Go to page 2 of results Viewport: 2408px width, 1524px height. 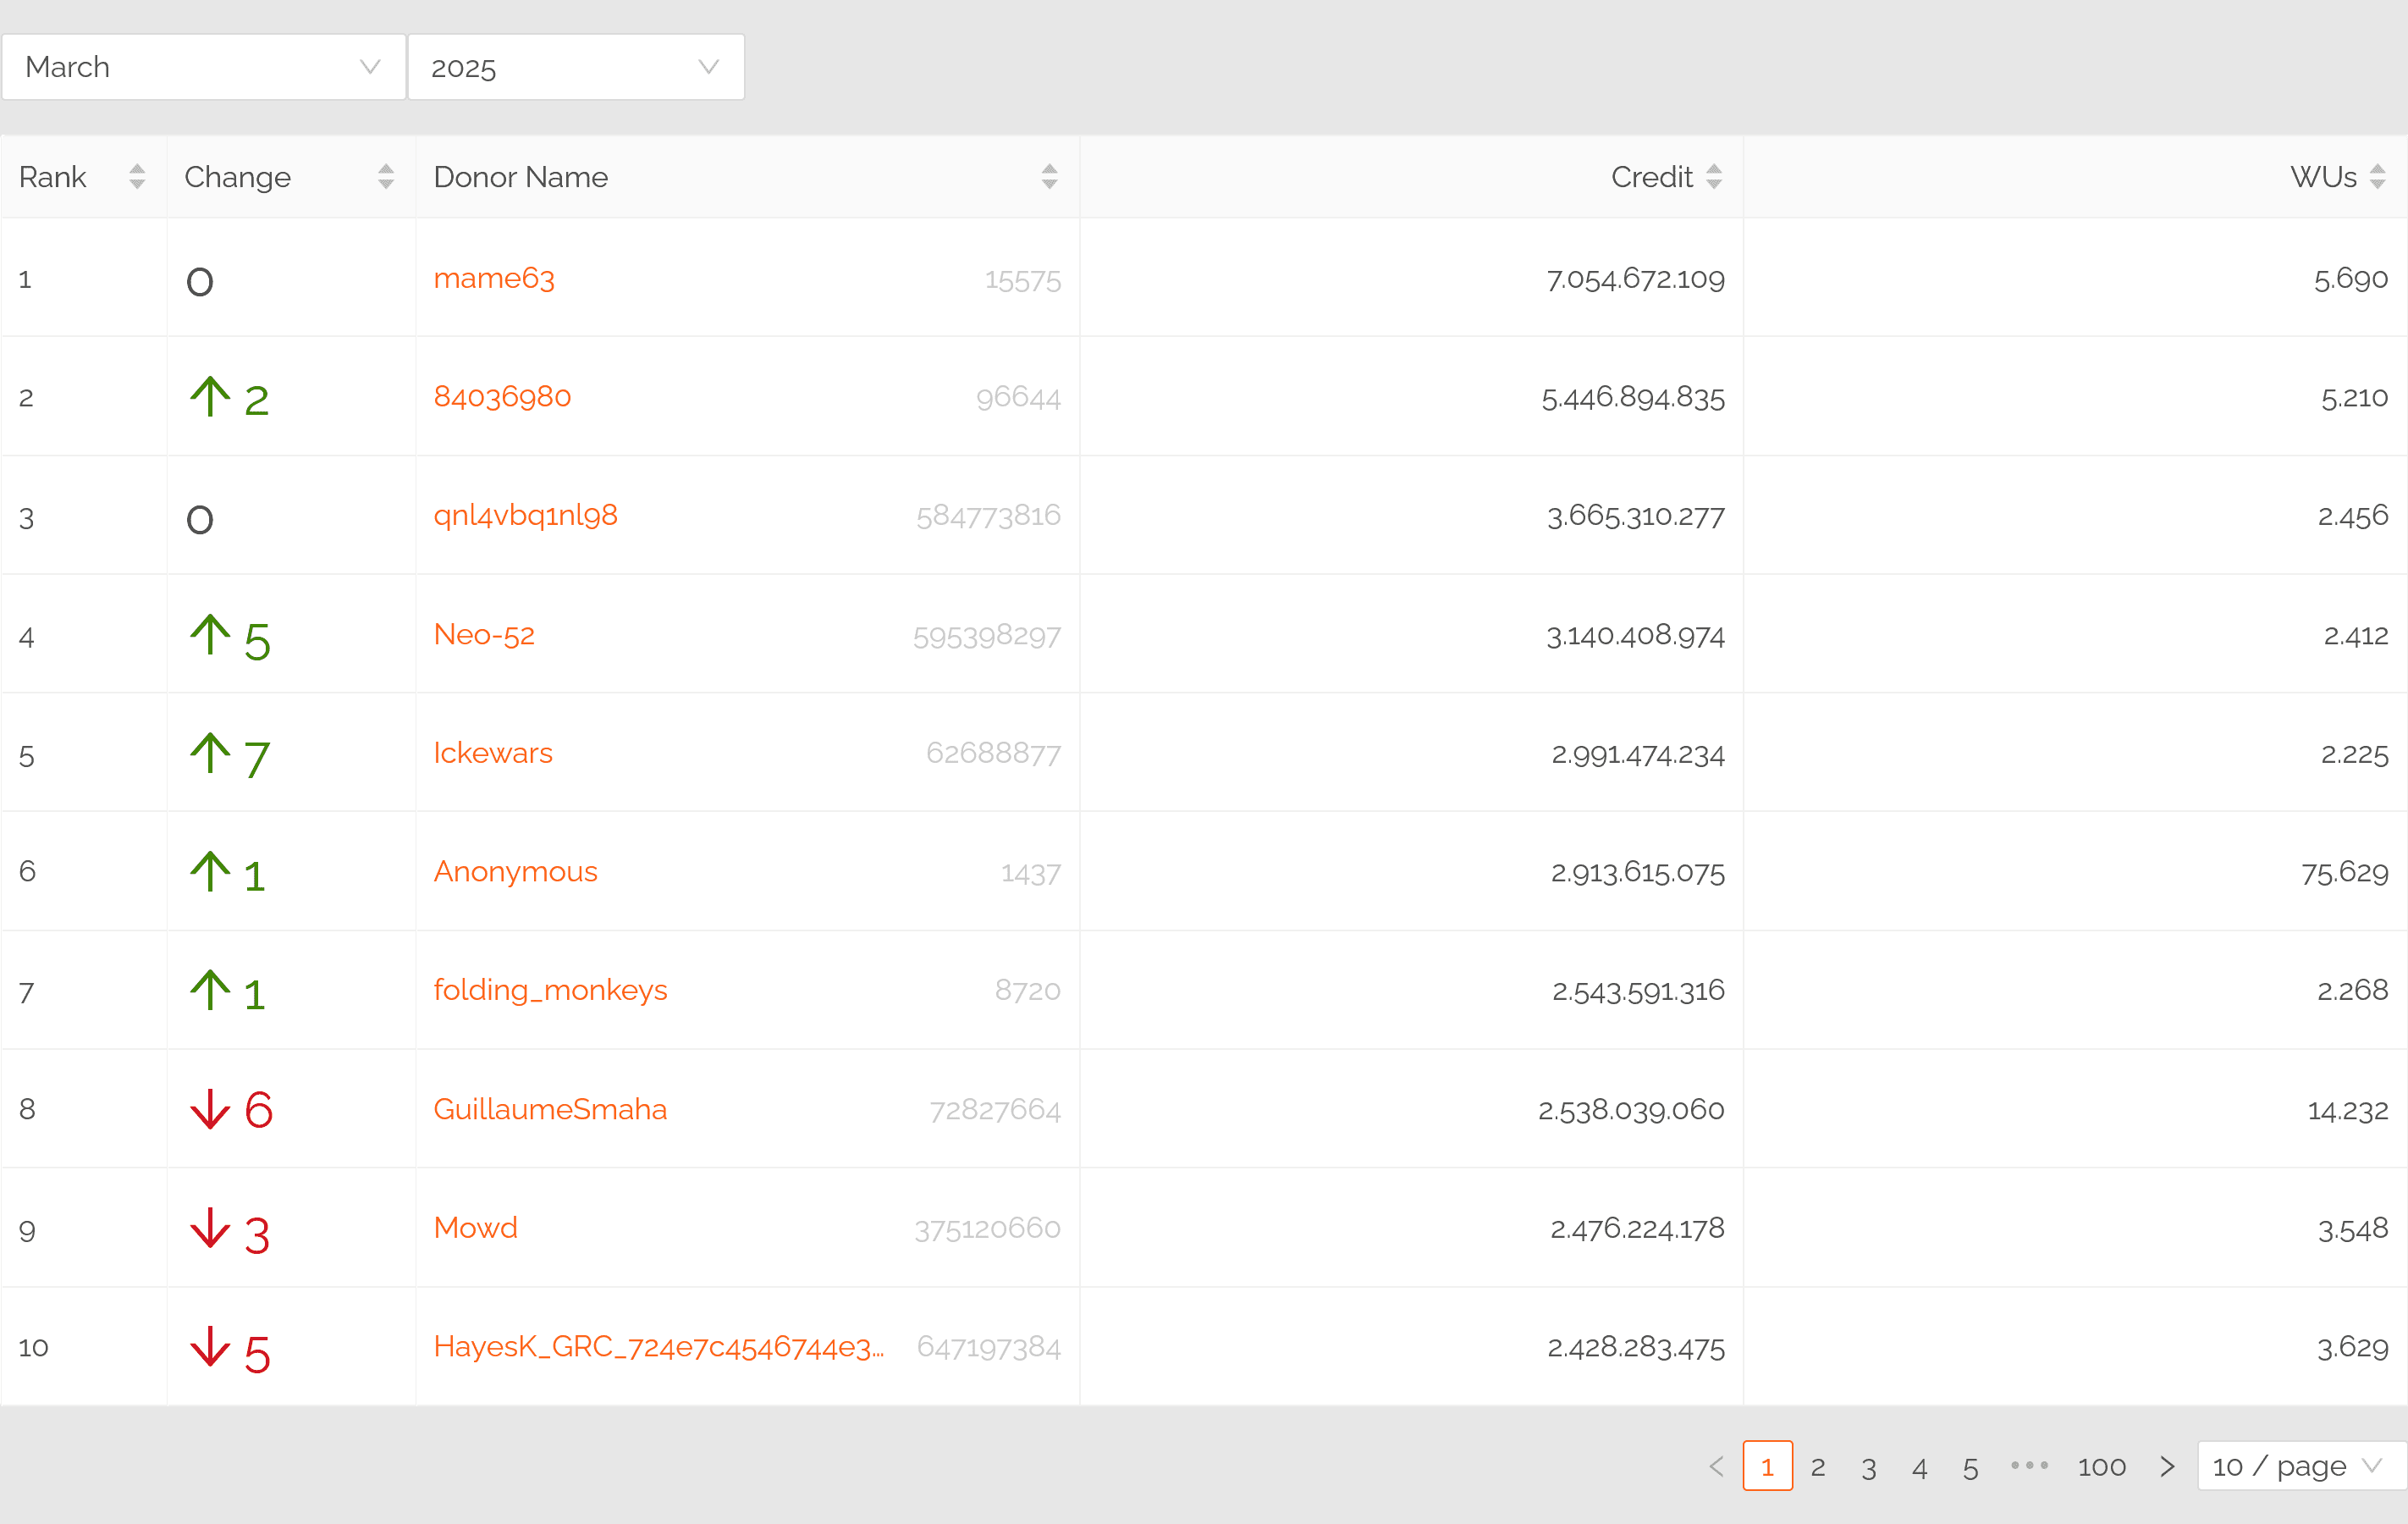(x=1818, y=1467)
